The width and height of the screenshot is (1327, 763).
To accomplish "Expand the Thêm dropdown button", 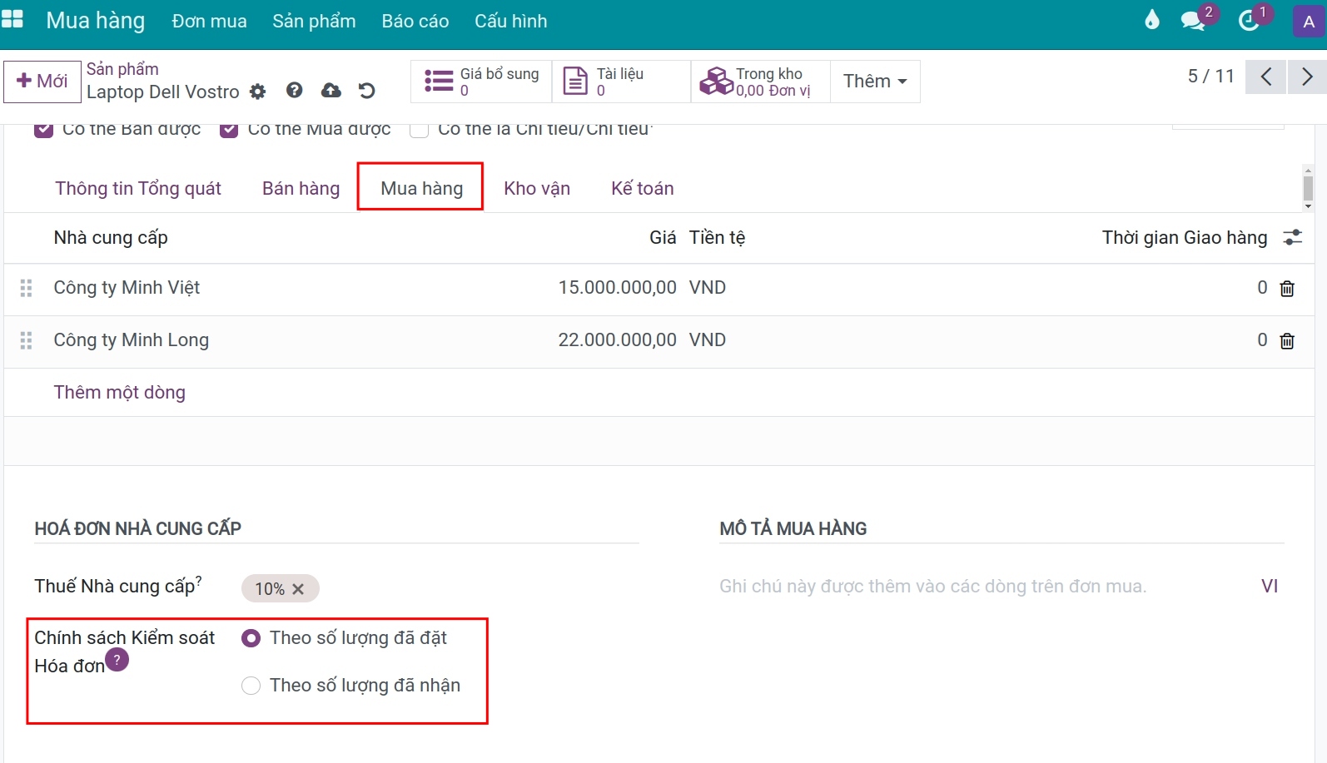I will [x=875, y=81].
